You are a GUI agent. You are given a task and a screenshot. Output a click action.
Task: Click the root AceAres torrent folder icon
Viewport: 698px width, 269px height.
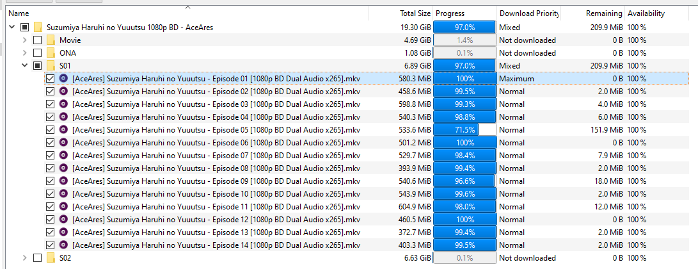38,28
